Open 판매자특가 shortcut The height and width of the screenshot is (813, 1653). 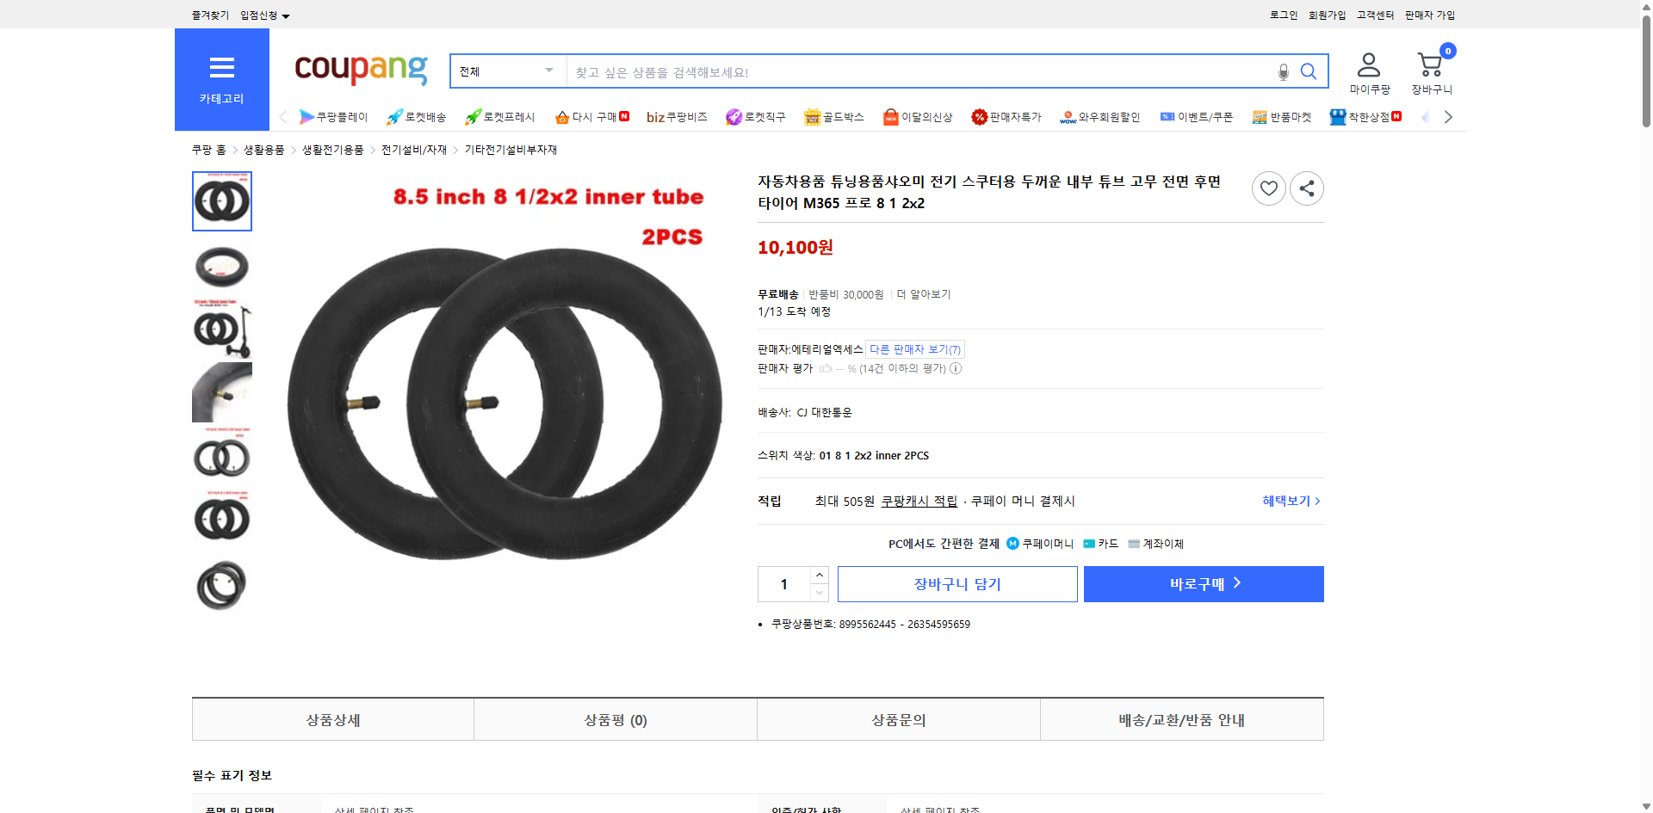(1006, 117)
